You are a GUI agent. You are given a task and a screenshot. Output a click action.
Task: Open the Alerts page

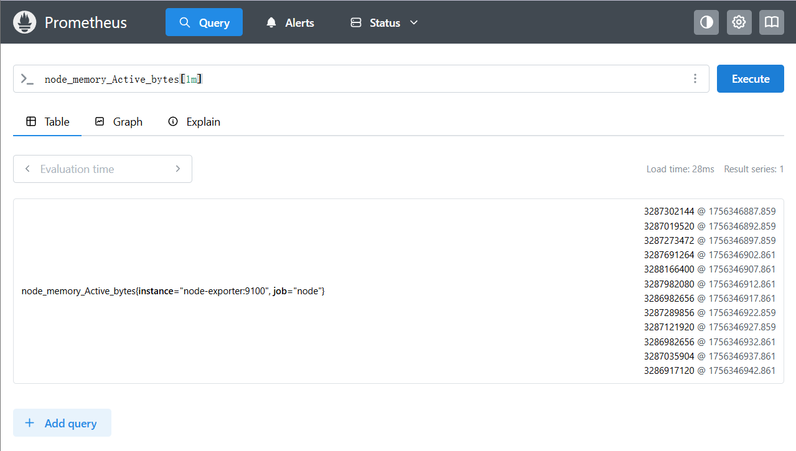coord(290,22)
